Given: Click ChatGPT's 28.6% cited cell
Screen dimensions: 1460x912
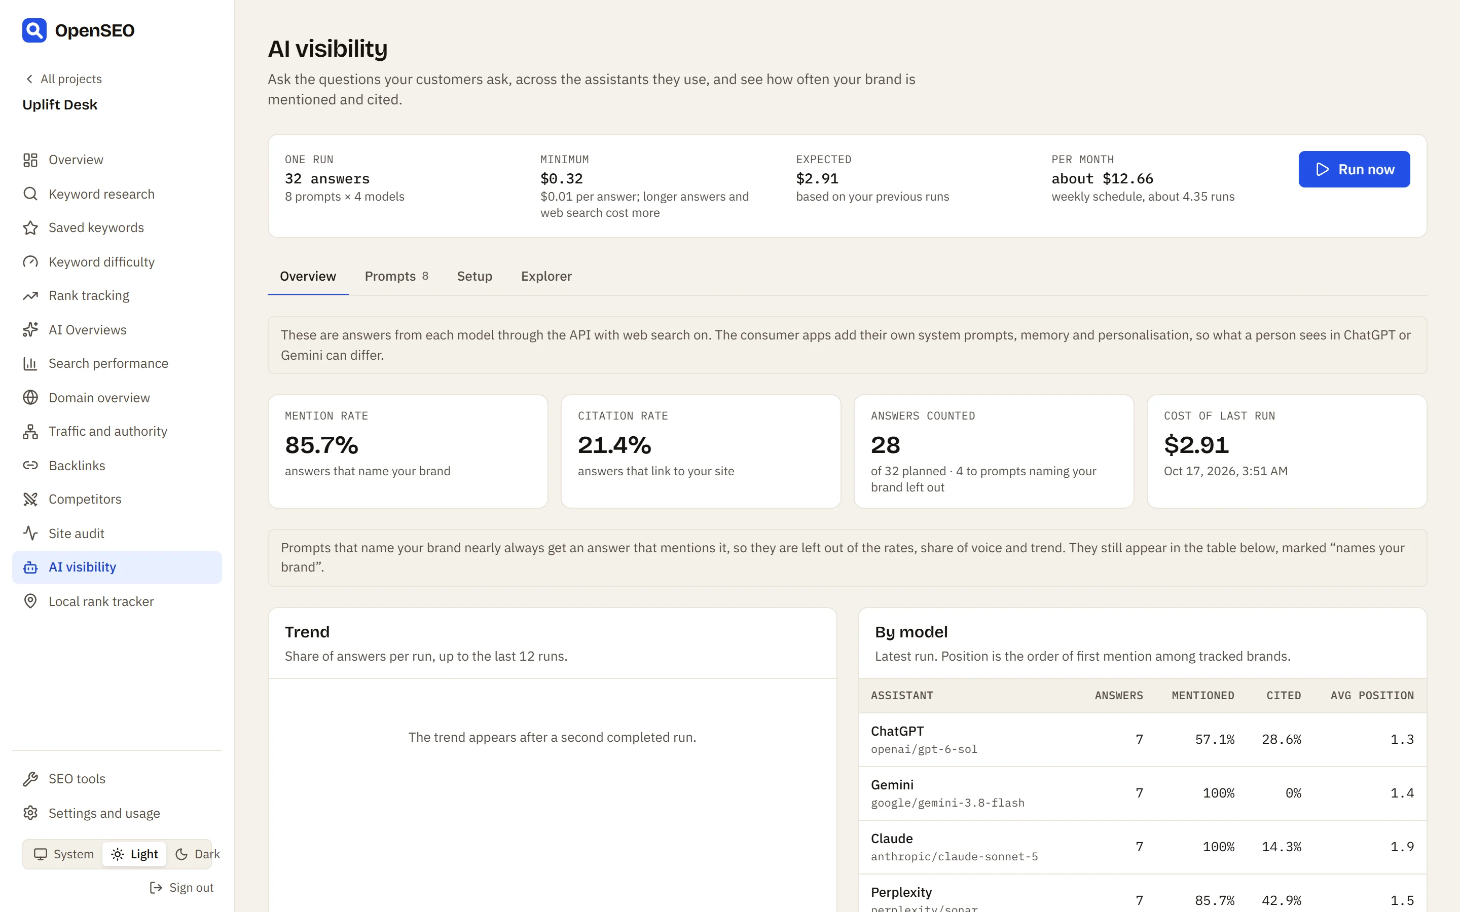Looking at the screenshot, I should pos(1282,740).
